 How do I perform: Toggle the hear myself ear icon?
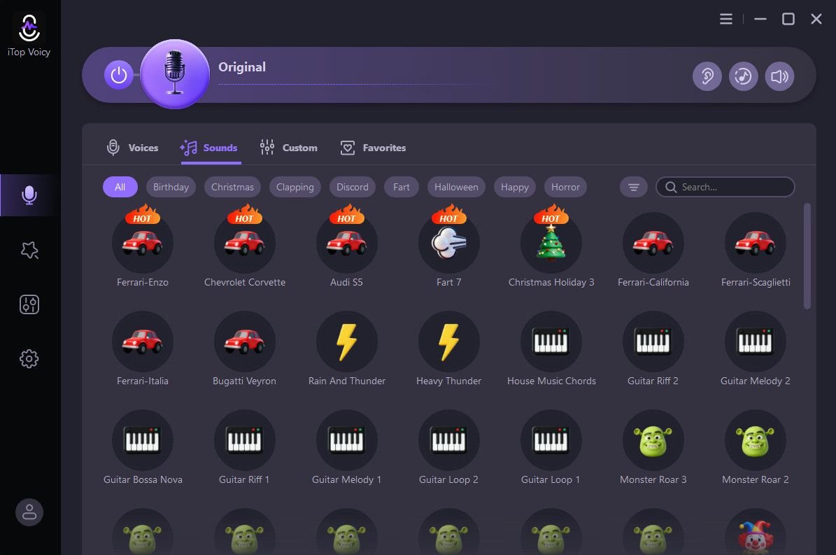[x=707, y=76]
